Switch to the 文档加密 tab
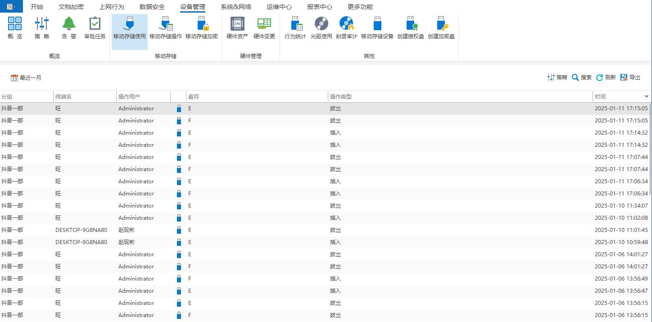 pyautogui.click(x=71, y=7)
